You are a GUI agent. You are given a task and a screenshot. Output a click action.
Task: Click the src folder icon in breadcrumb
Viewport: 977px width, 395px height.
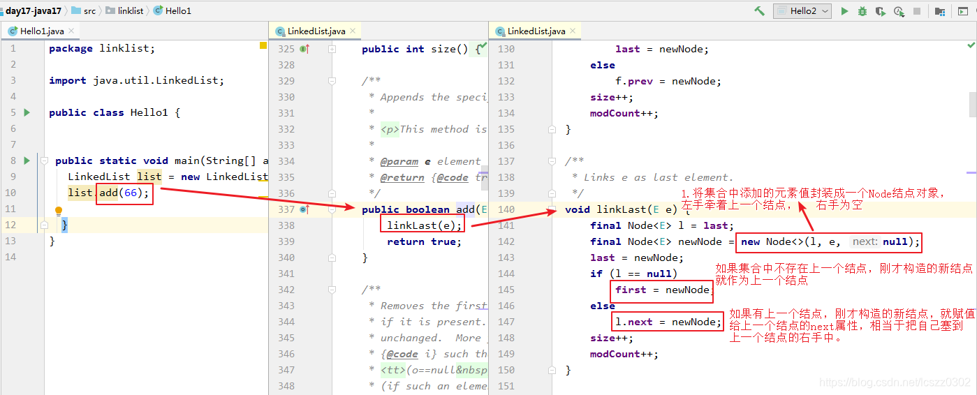pyautogui.click(x=75, y=10)
